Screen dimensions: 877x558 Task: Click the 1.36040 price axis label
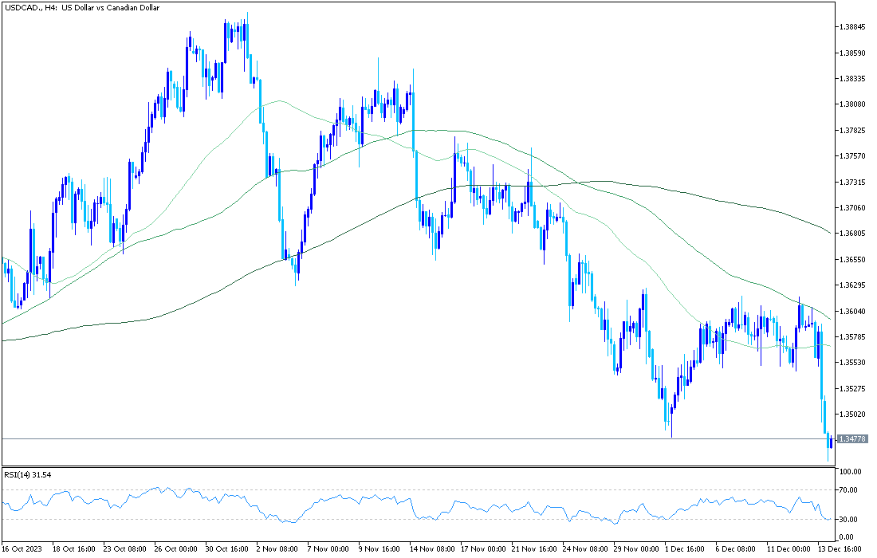click(x=853, y=311)
